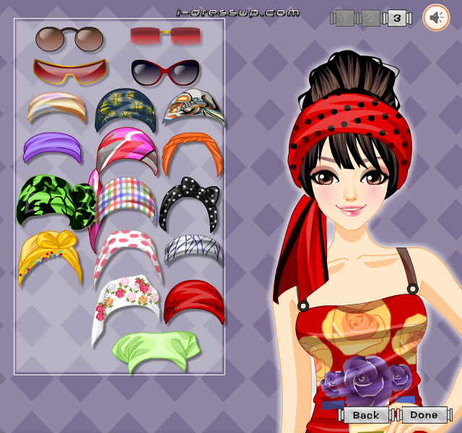
Task: Pick the red rectangular rimless glasses
Action: [165, 36]
